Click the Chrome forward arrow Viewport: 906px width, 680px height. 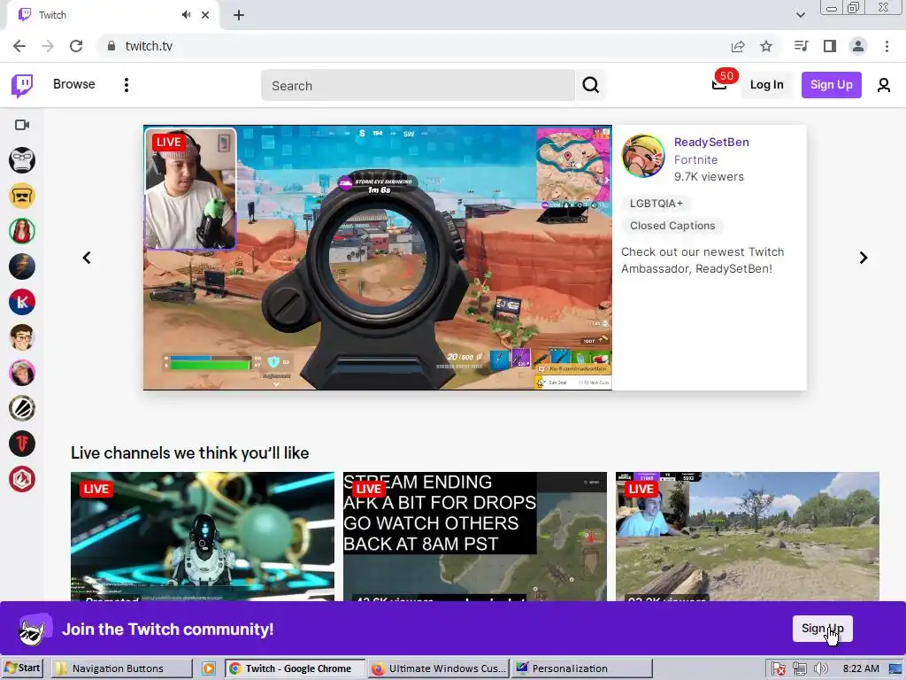click(48, 46)
